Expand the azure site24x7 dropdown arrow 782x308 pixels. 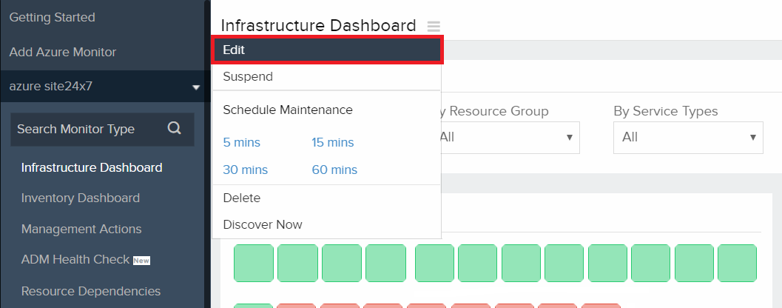(x=196, y=87)
